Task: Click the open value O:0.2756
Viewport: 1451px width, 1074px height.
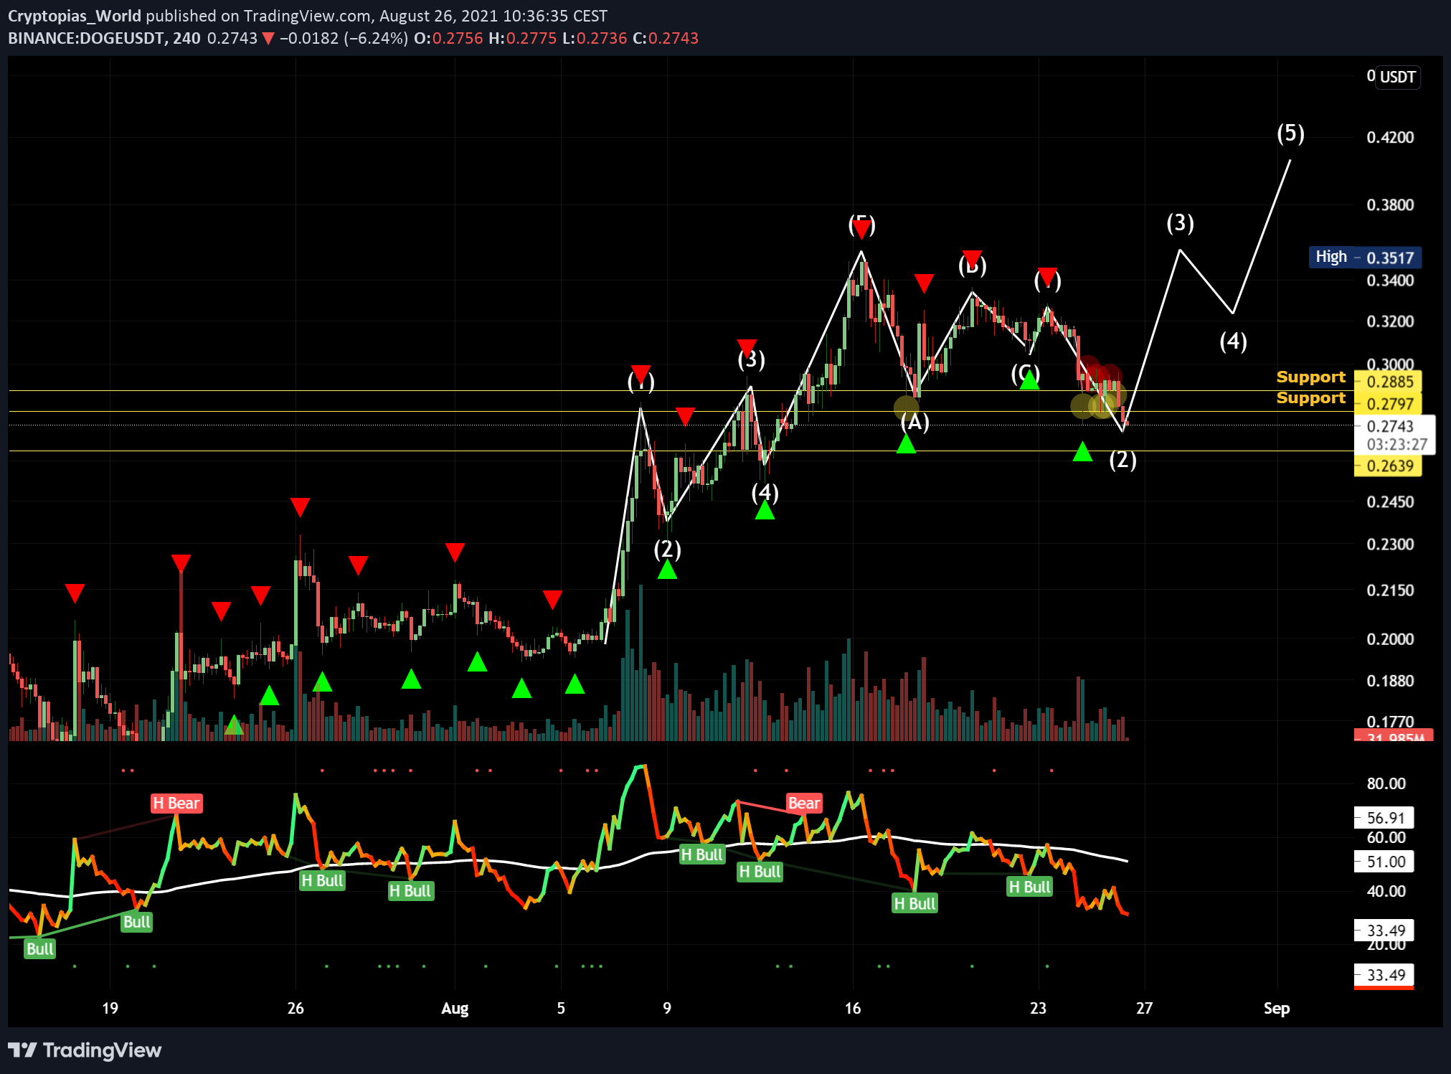Action: point(448,38)
